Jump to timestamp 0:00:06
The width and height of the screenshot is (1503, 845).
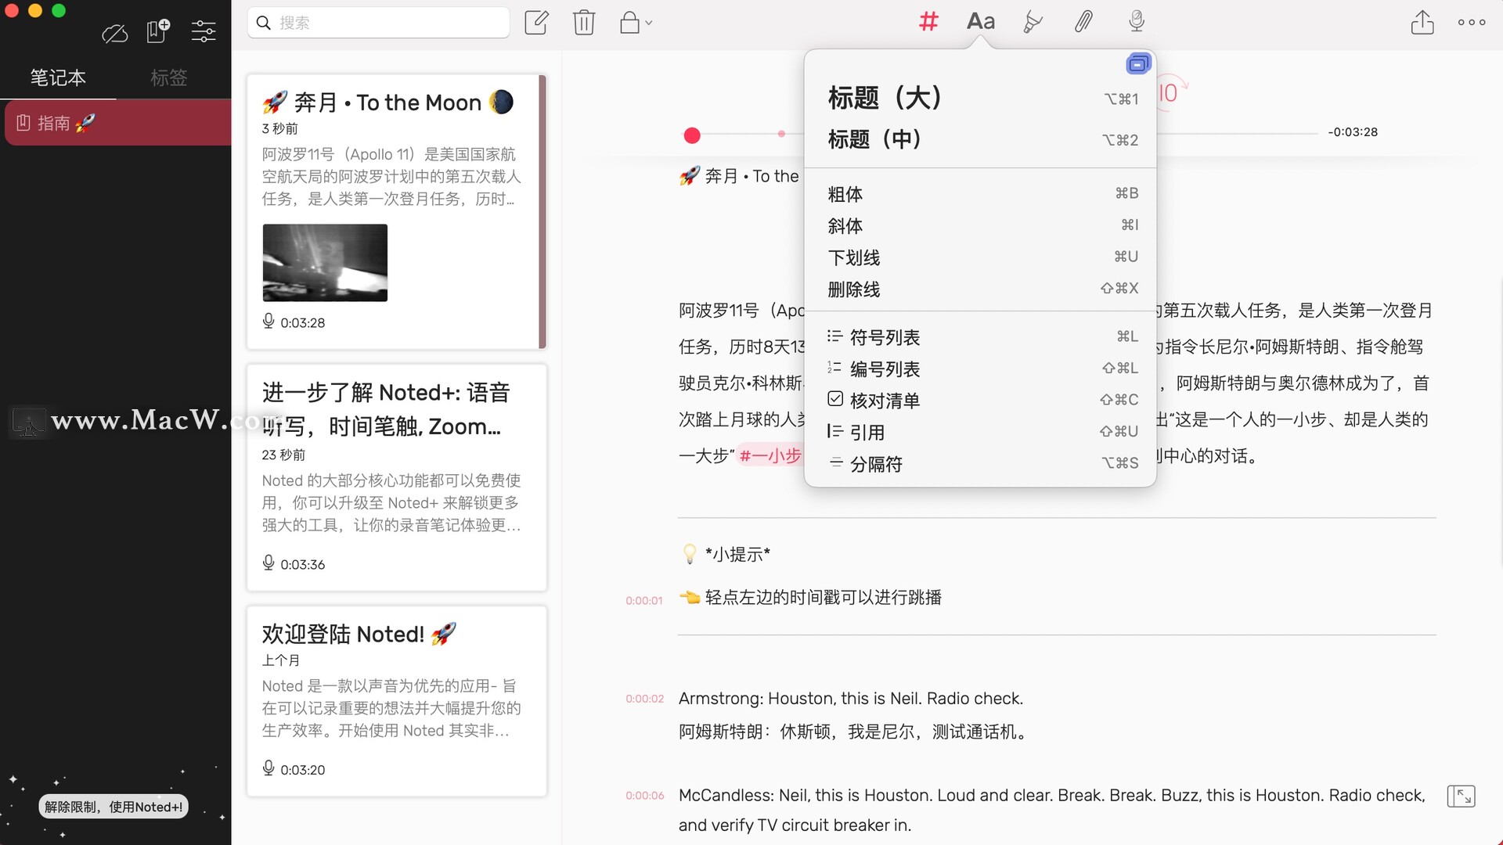pyautogui.click(x=644, y=796)
